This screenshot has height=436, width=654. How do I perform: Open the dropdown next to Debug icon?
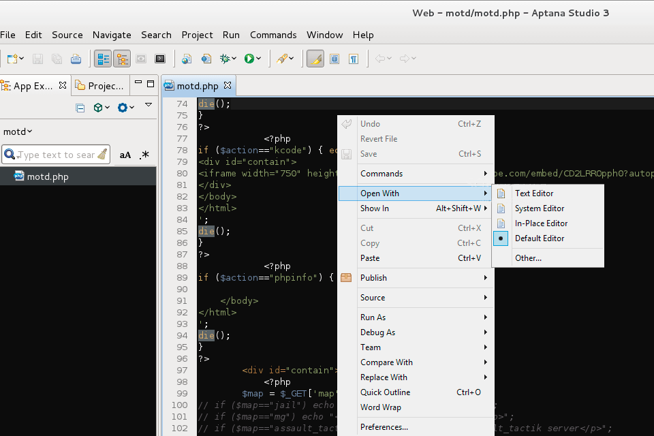234,59
